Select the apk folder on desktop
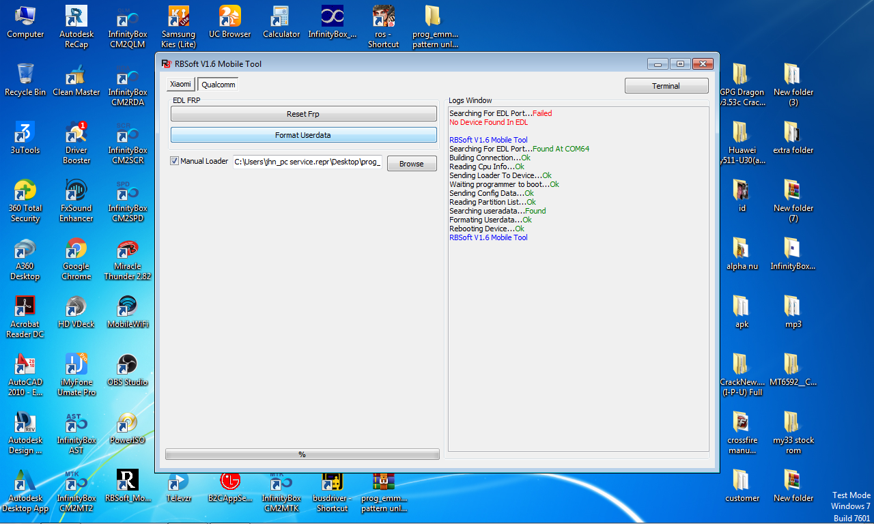Viewport: 874px width, 524px height. (742, 312)
